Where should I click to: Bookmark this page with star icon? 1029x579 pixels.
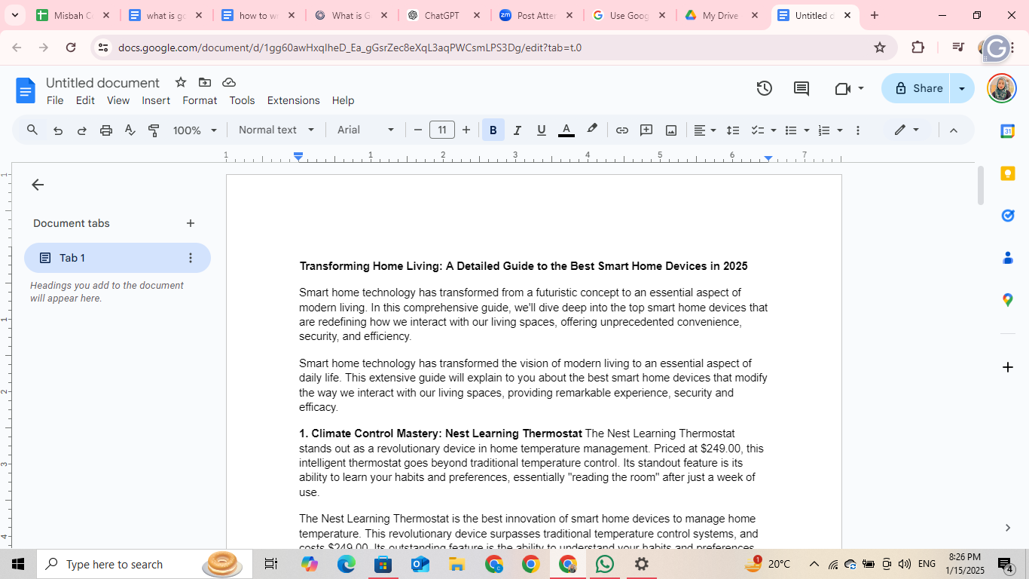pyautogui.click(x=880, y=47)
